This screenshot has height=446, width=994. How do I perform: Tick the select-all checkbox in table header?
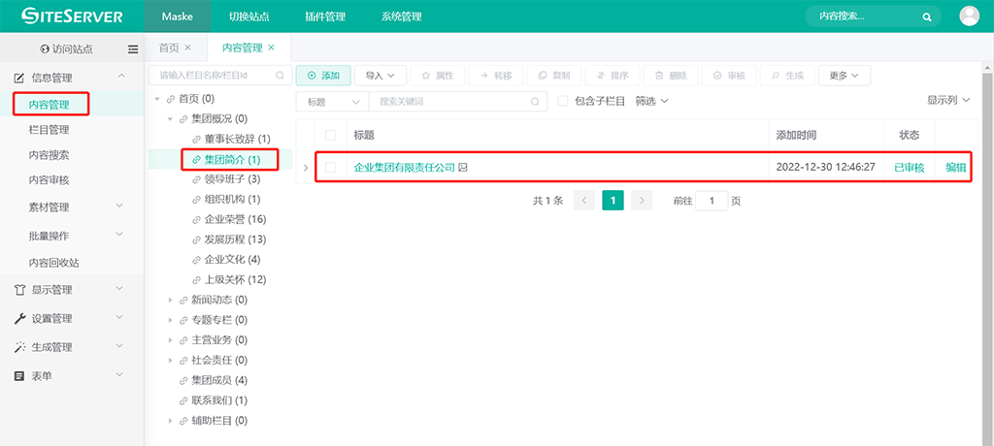(330, 136)
